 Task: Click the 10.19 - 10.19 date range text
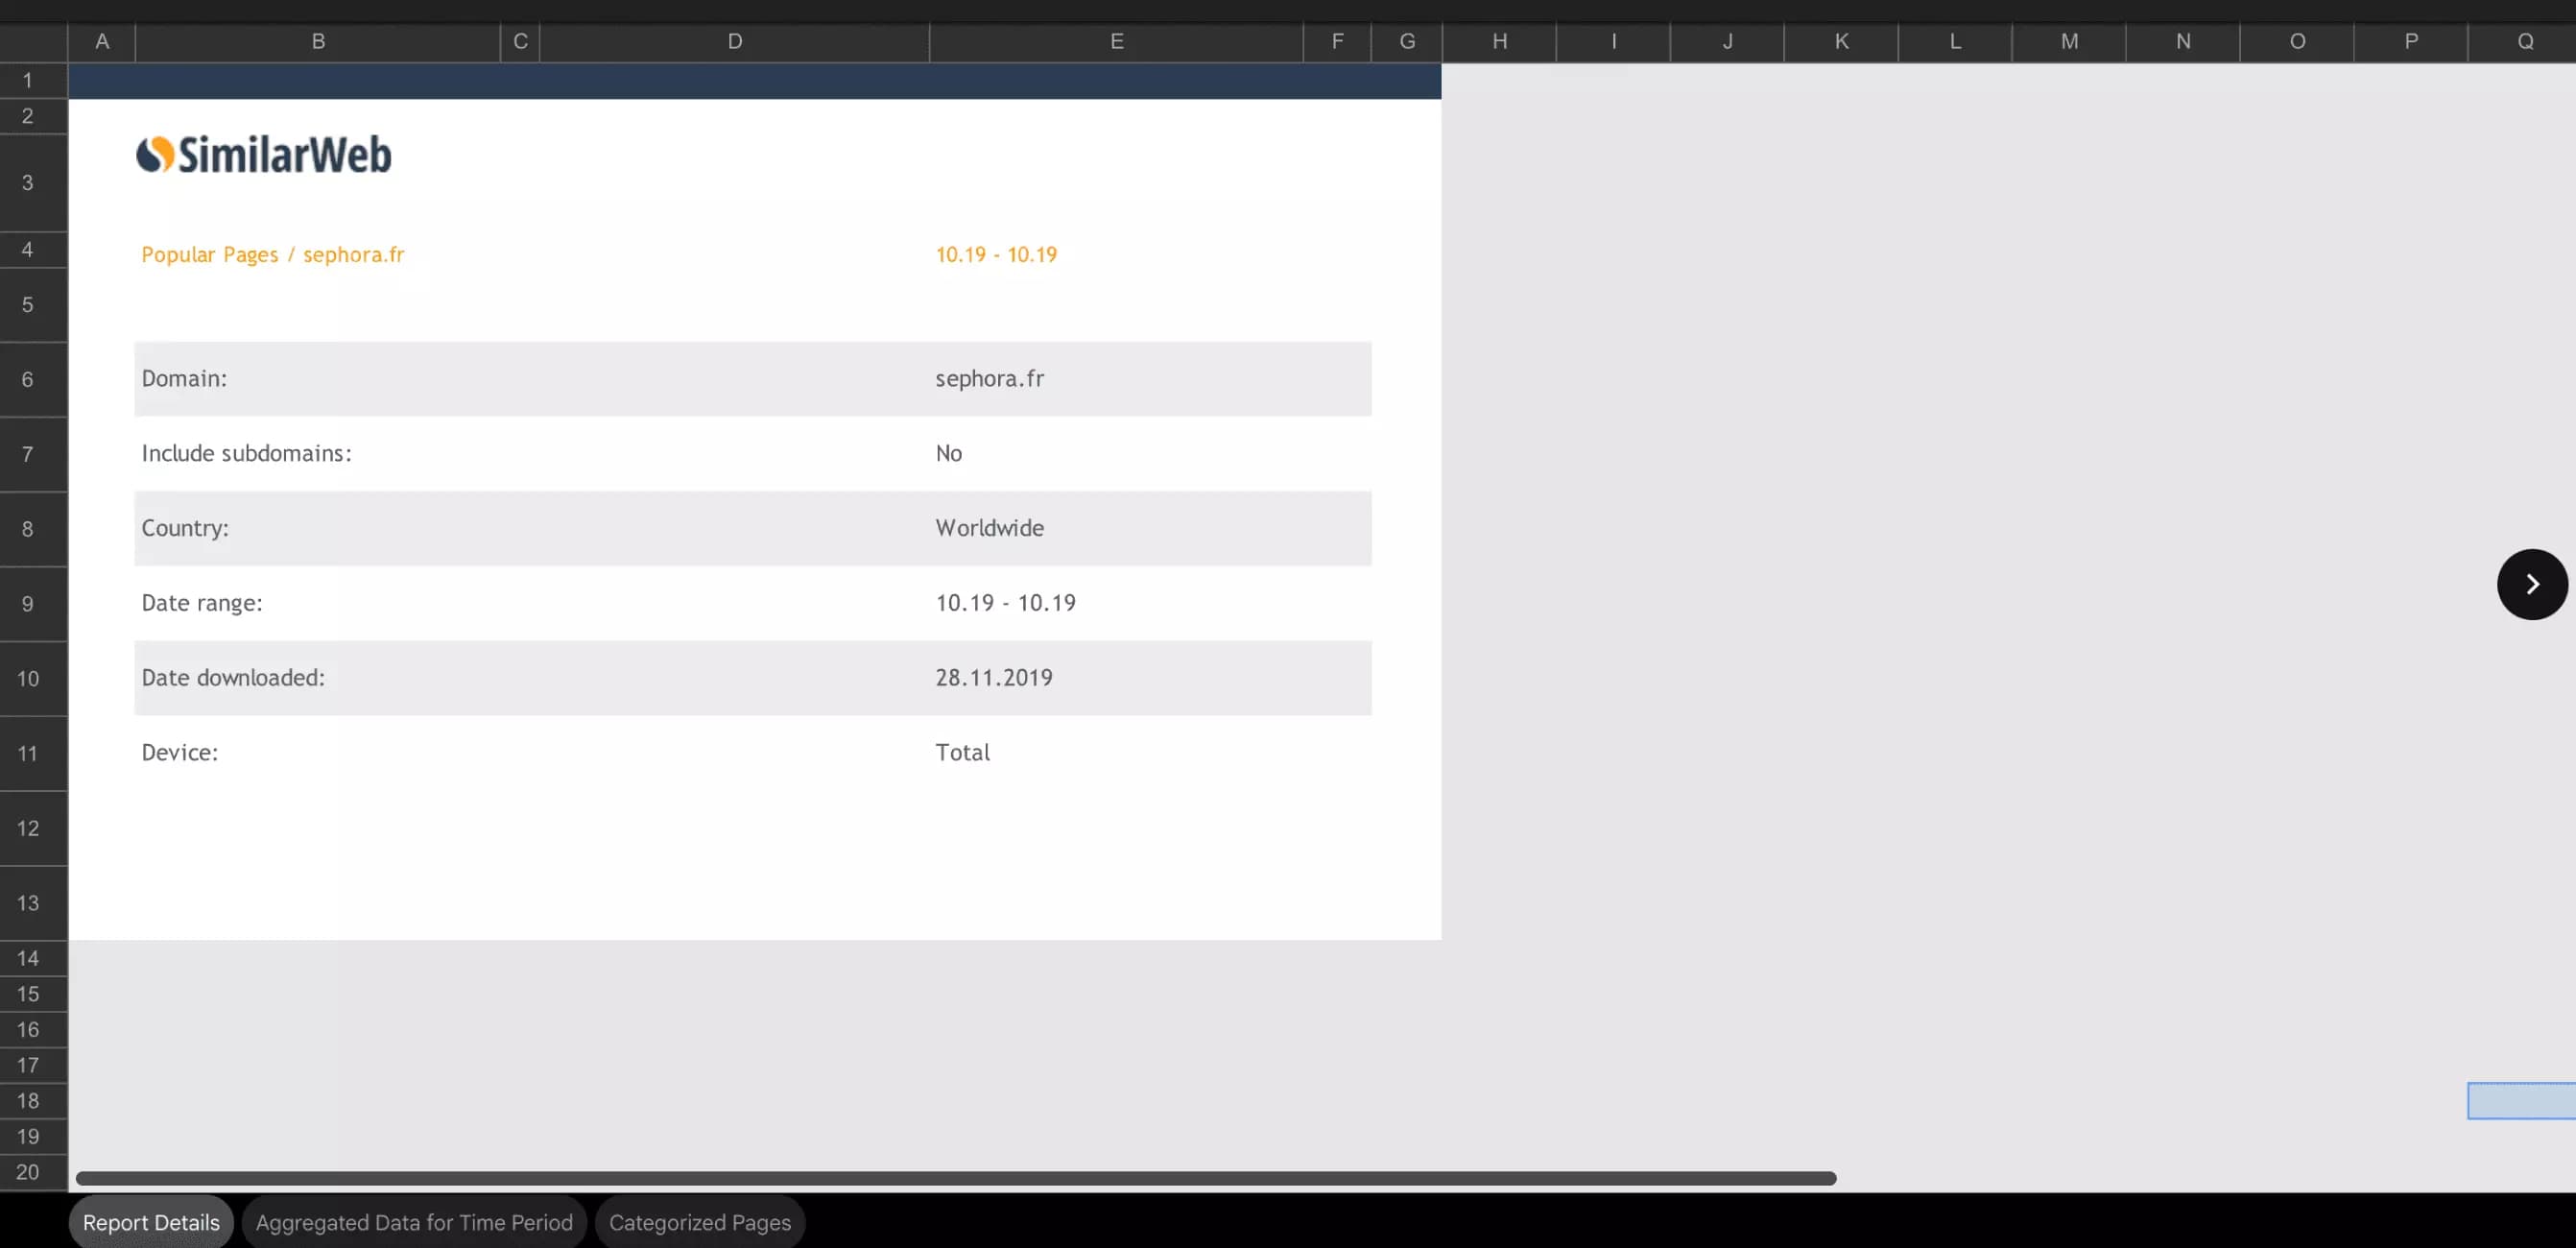(x=995, y=254)
